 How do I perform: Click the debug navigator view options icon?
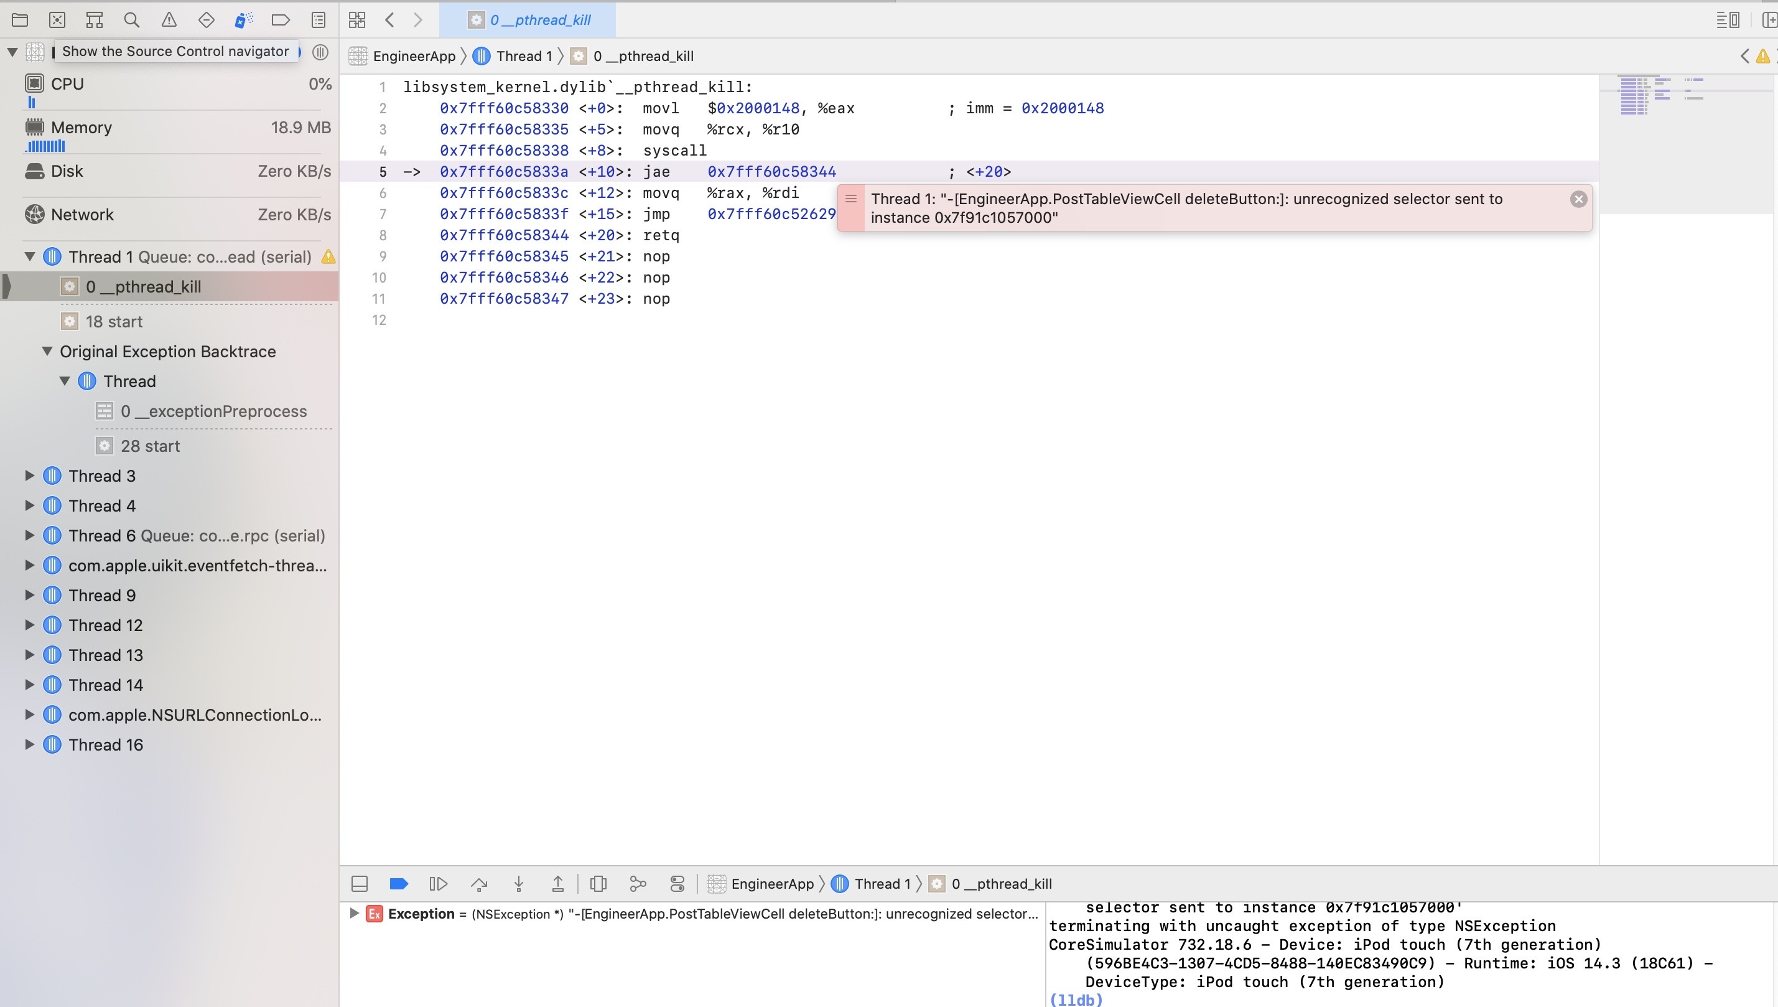[x=320, y=52]
